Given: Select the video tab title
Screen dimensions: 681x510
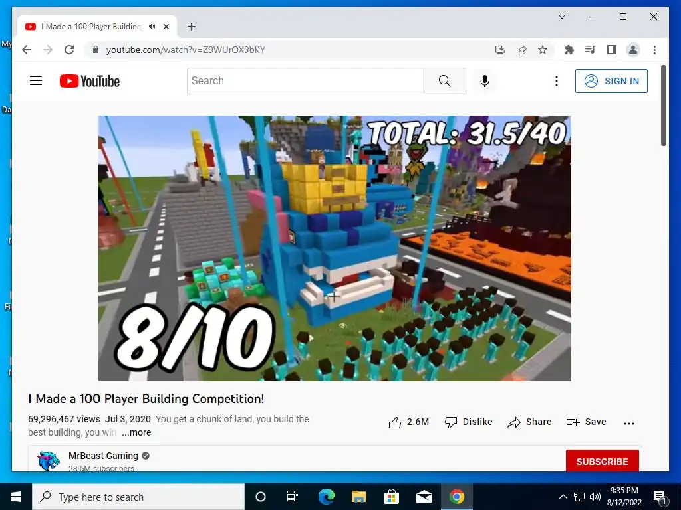Looking at the screenshot, I should point(90,27).
